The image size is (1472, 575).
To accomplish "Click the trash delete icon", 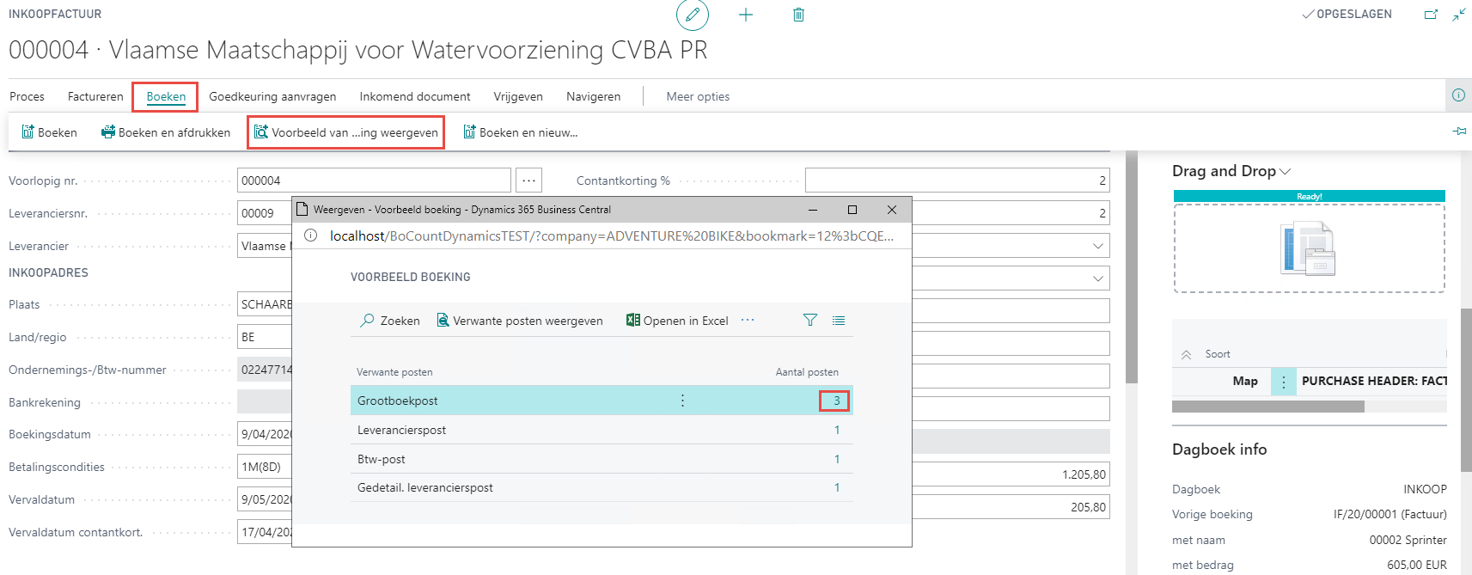I will [x=798, y=15].
